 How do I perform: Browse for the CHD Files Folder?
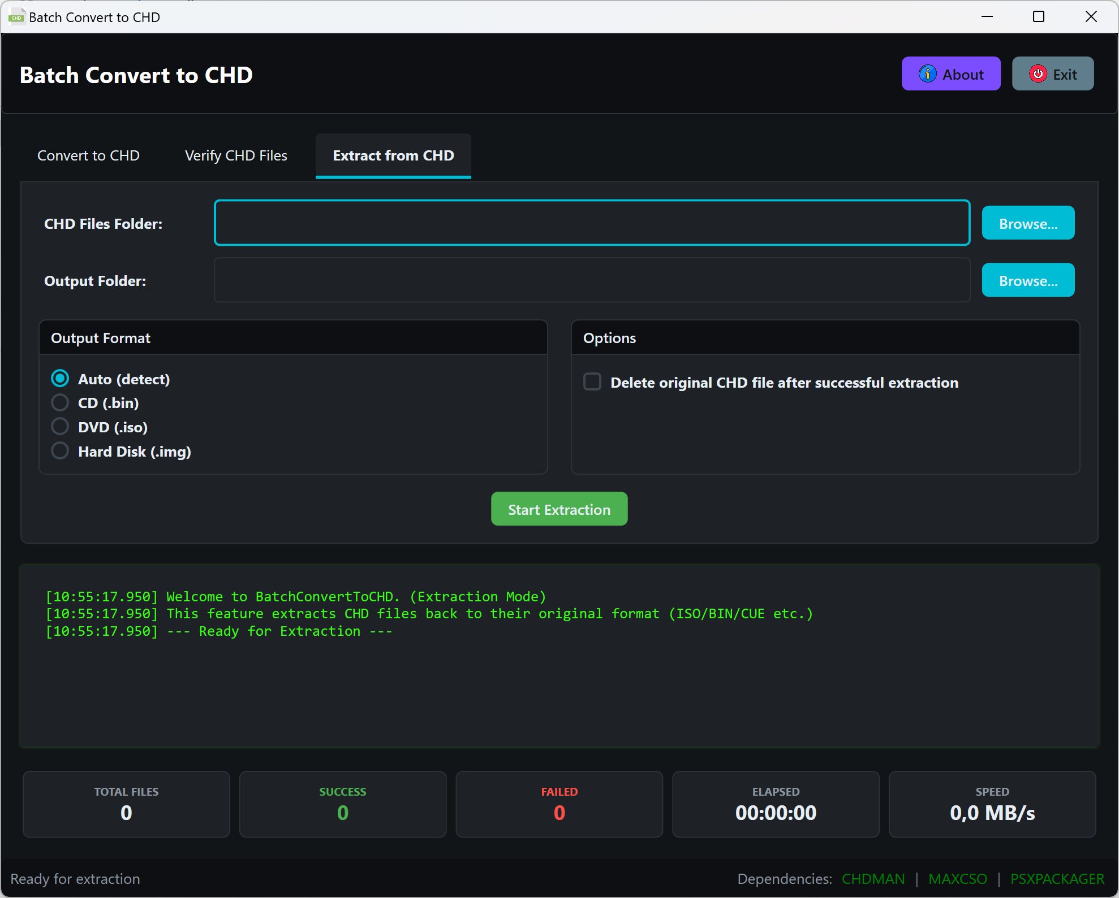tap(1028, 223)
